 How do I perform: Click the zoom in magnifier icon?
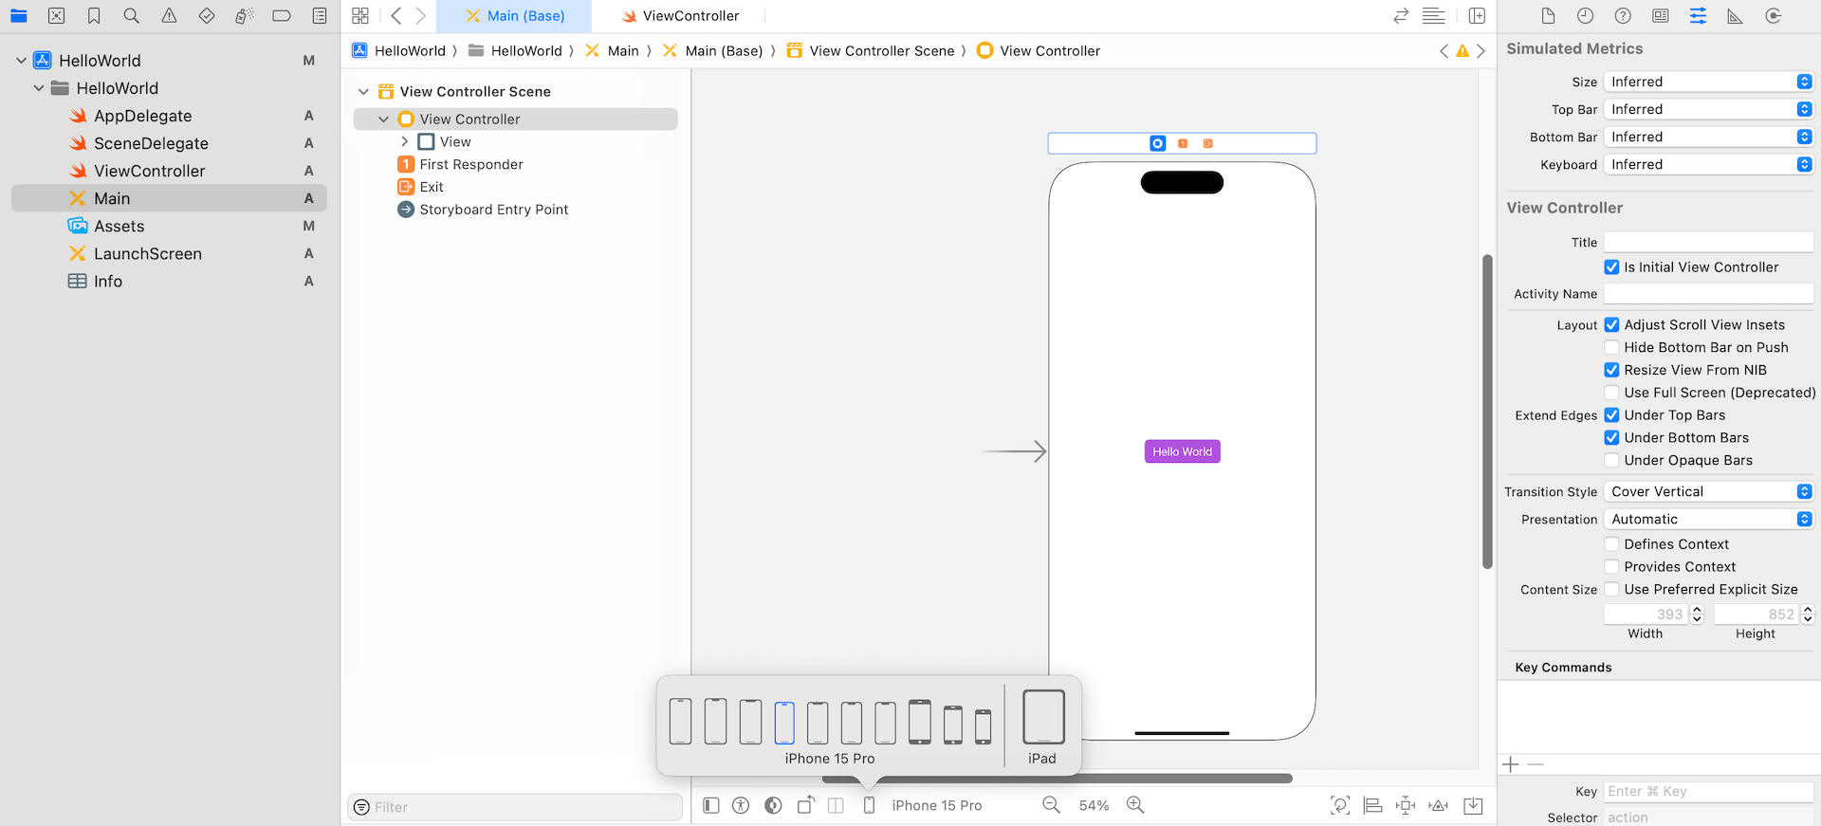coord(1134,805)
